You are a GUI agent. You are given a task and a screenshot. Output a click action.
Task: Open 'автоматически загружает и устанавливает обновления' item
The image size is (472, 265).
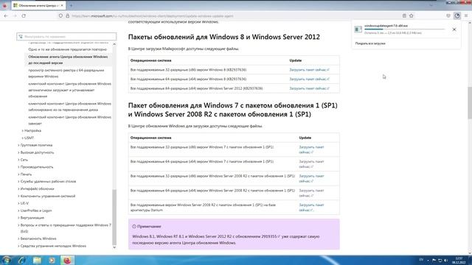70,90
